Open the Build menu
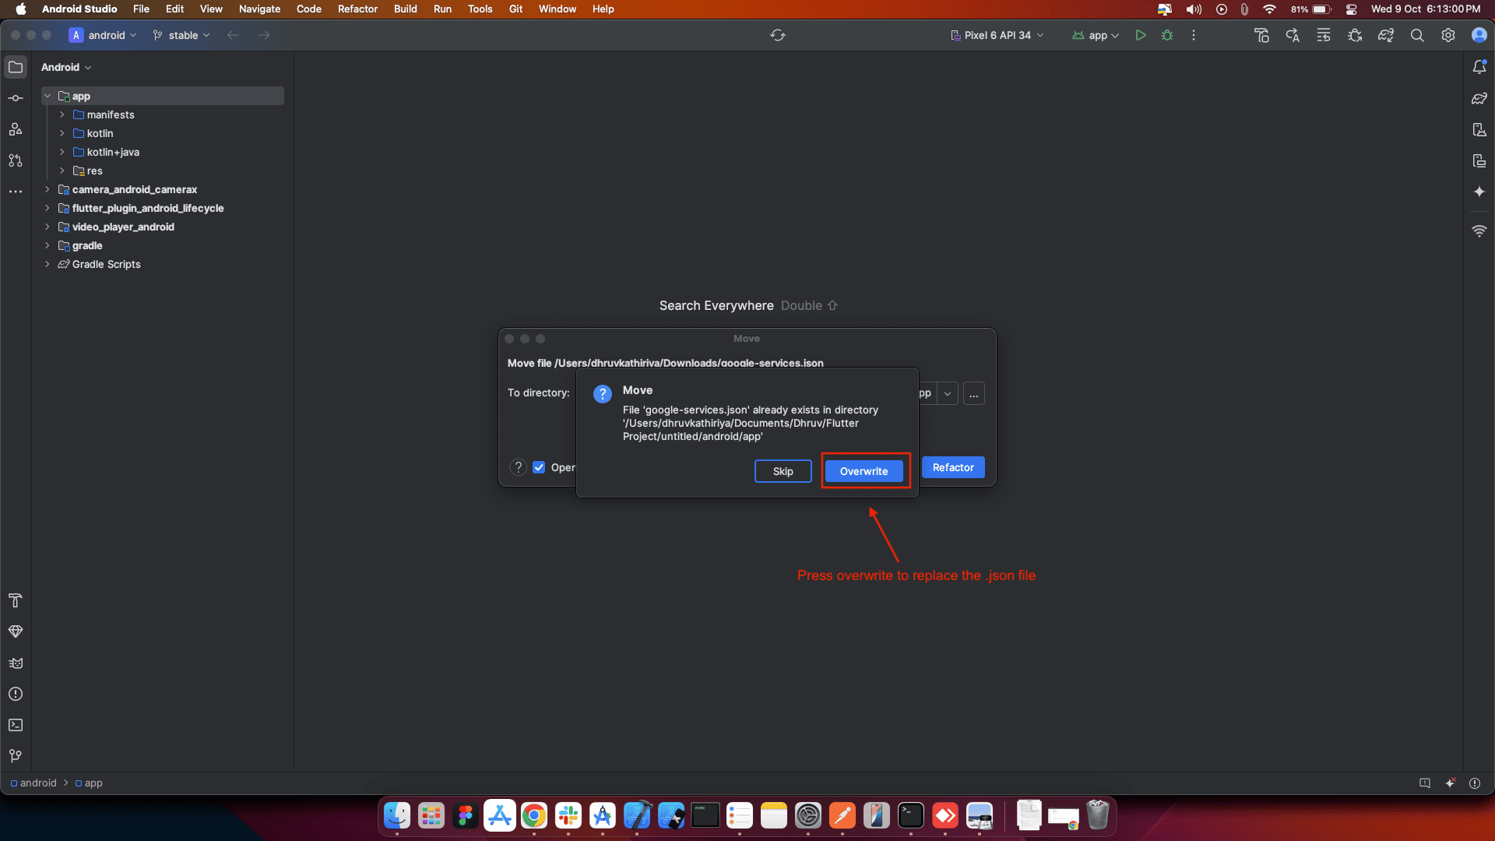 coord(405,9)
